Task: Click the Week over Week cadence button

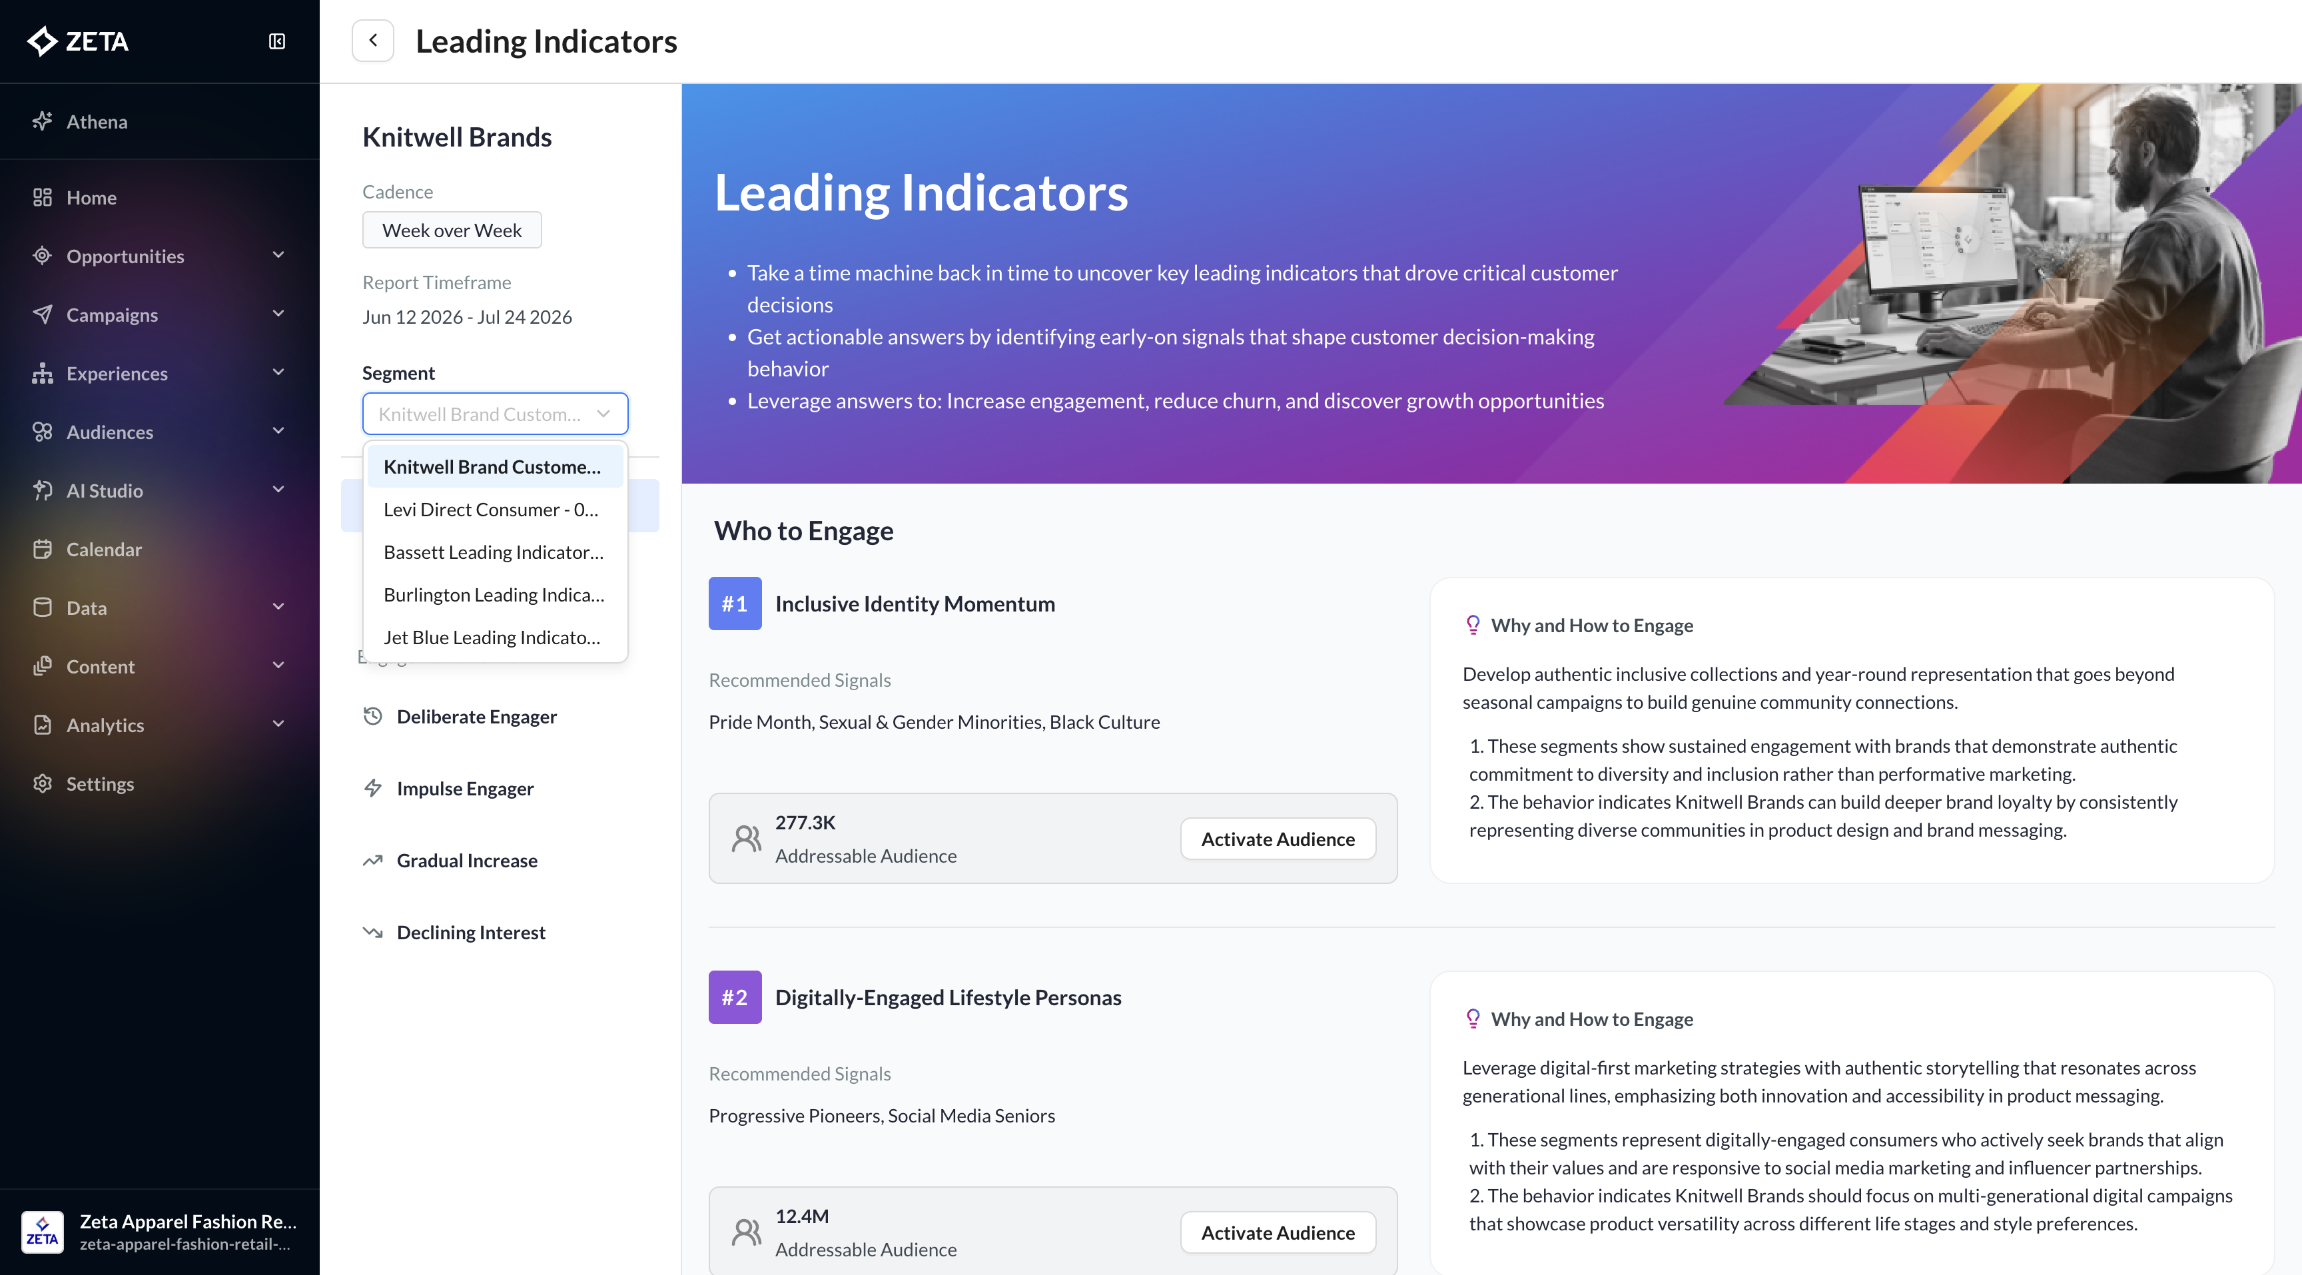Action: point(452,230)
